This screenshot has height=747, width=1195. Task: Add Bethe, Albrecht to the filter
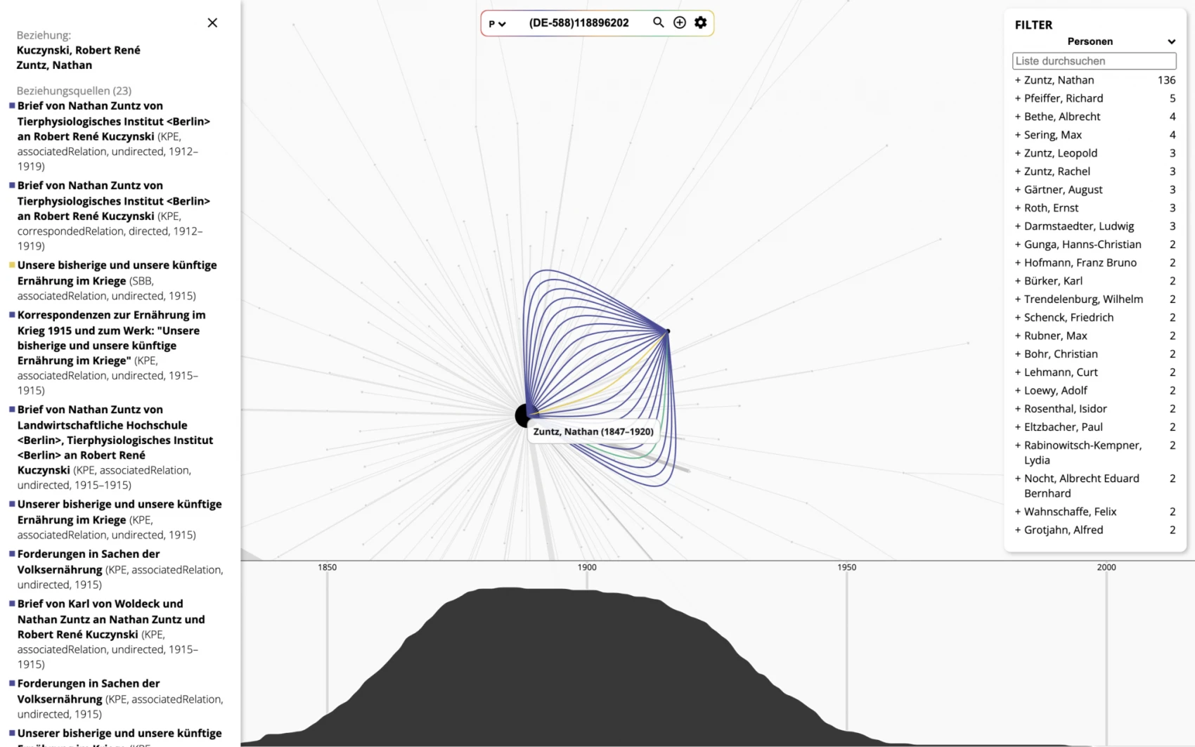point(1017,117)
